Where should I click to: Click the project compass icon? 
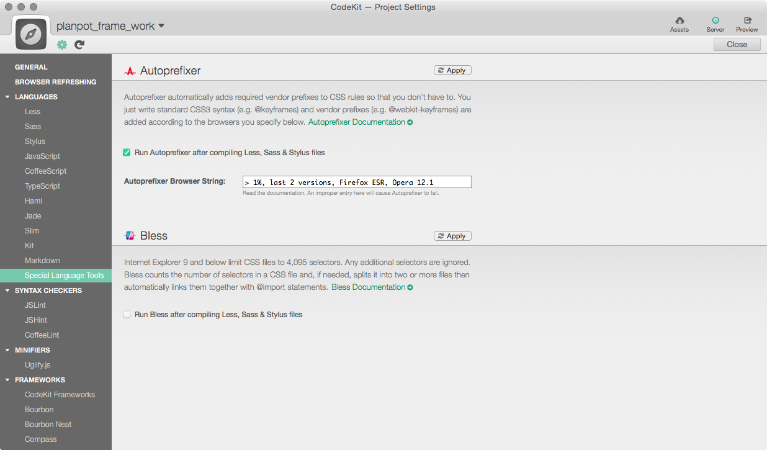[30, 34]
